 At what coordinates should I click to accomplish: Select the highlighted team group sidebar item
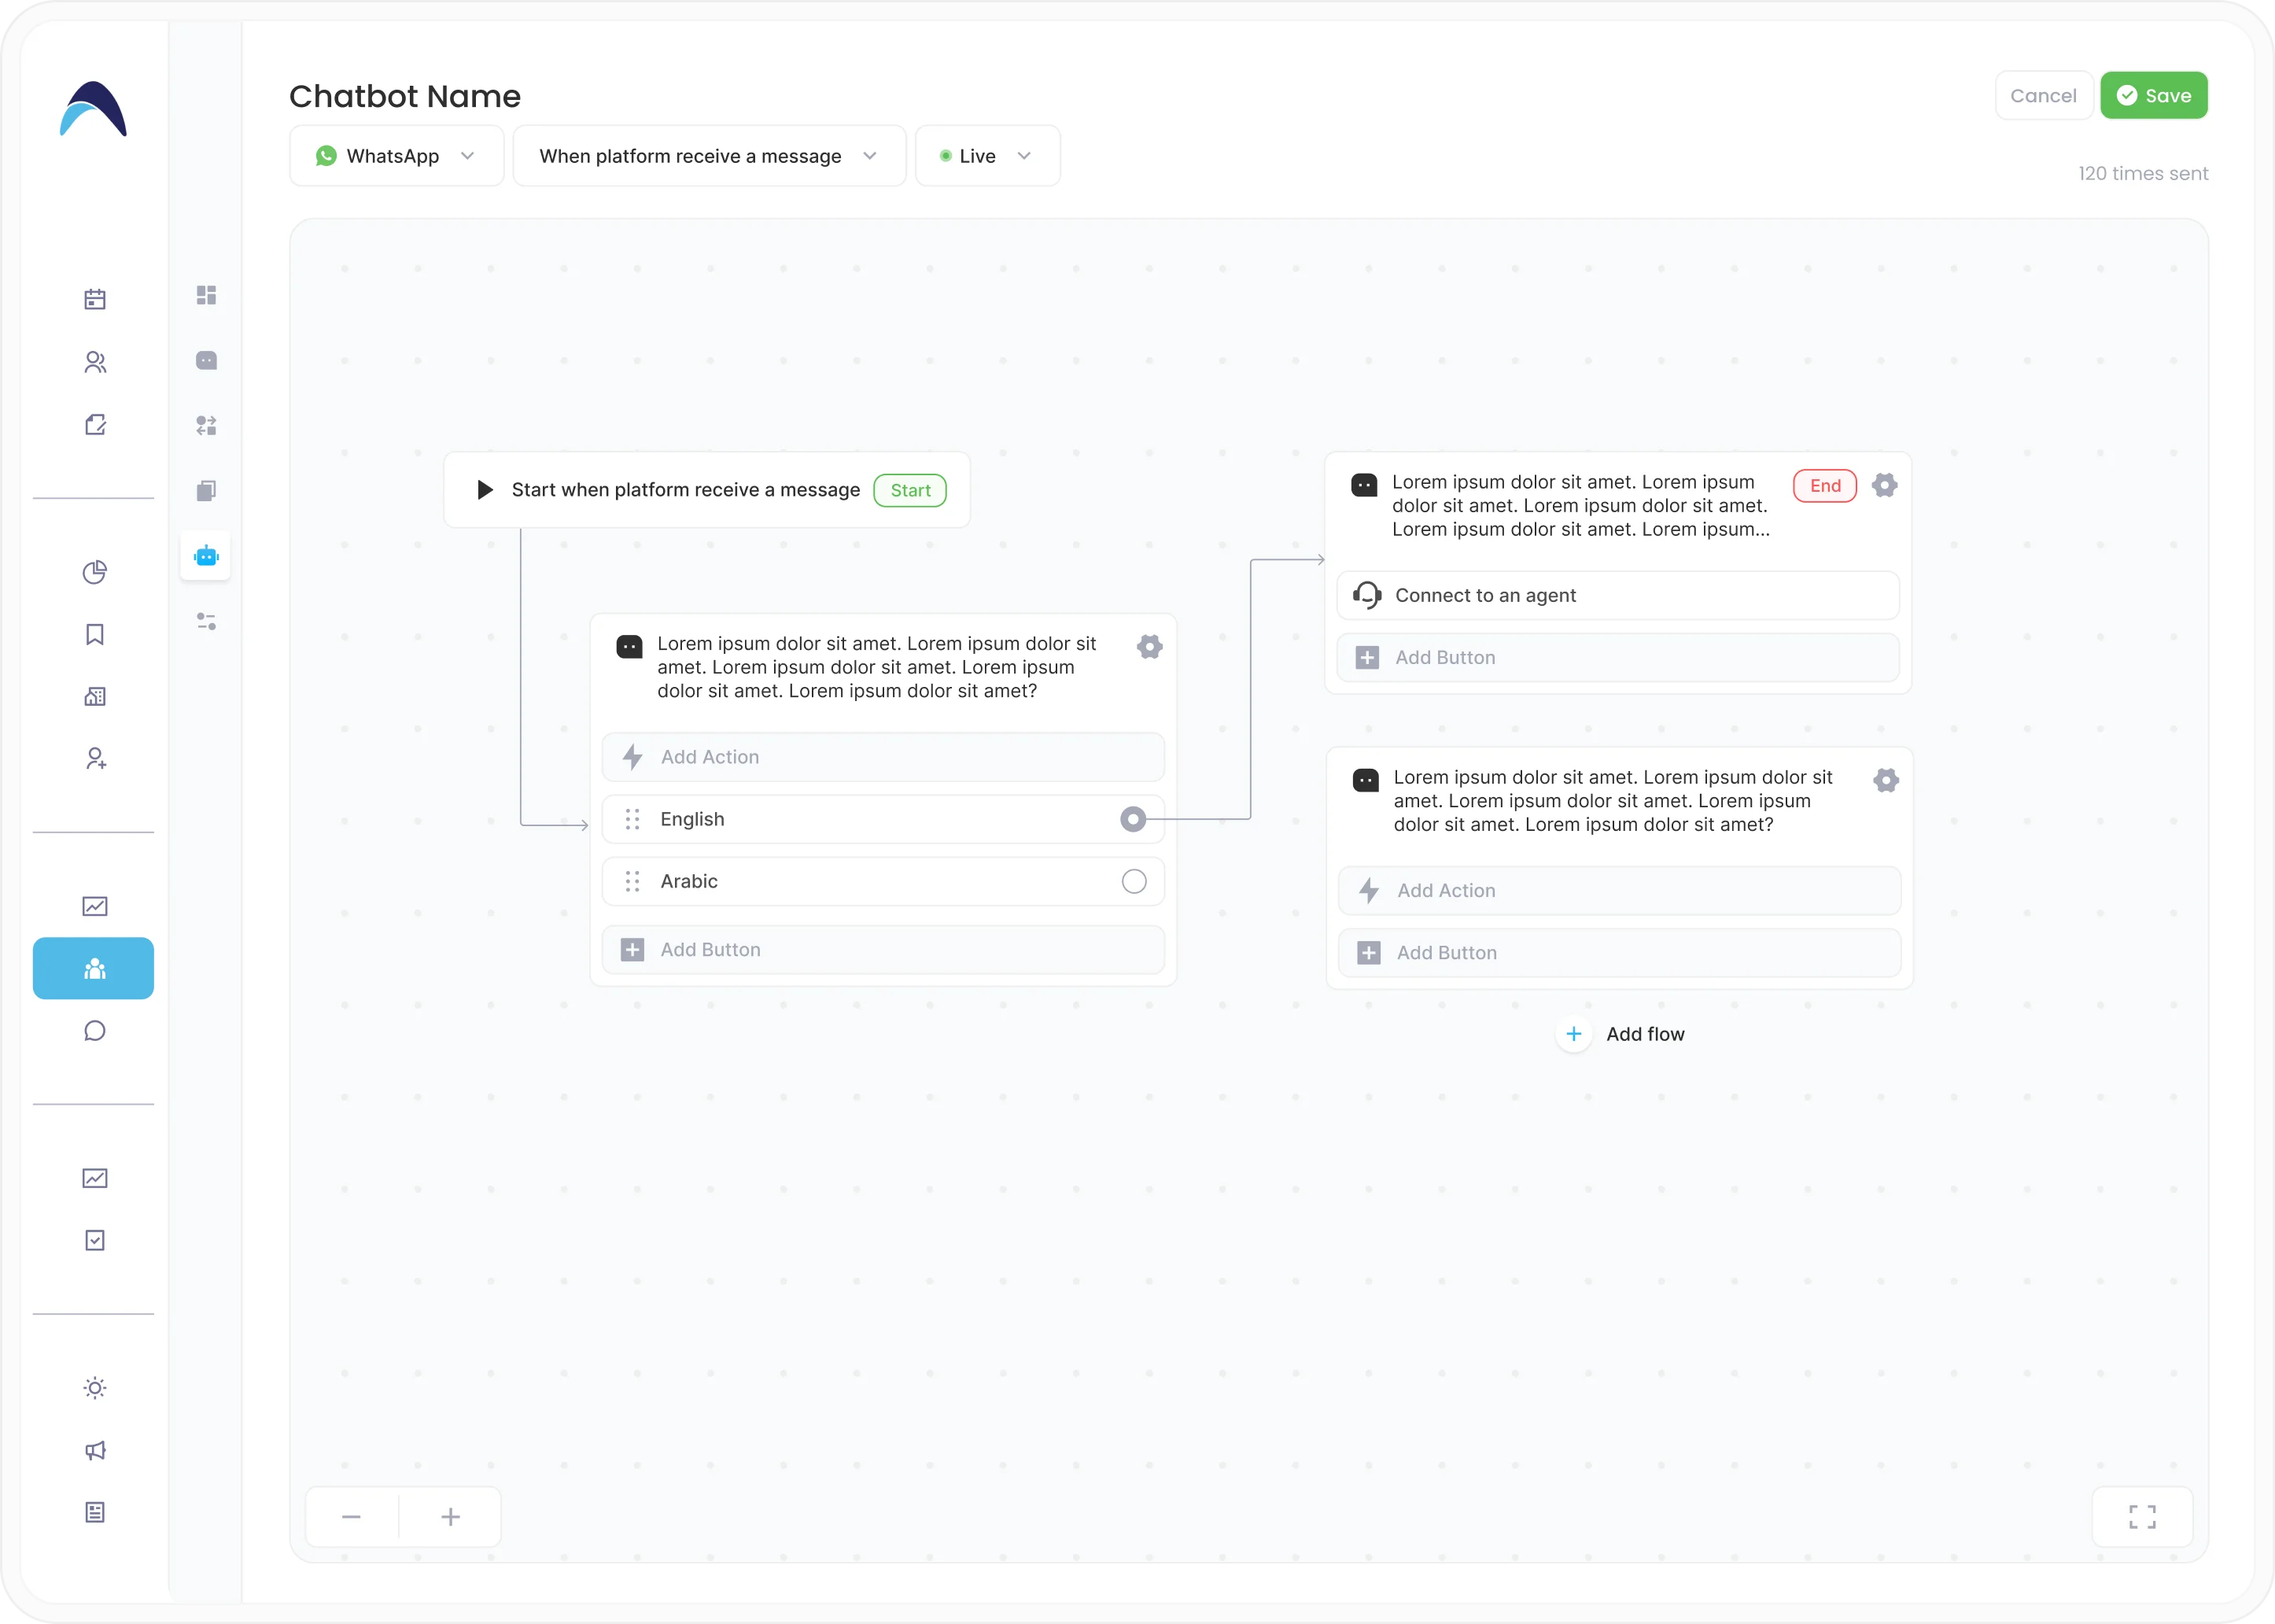pos(93,968)
